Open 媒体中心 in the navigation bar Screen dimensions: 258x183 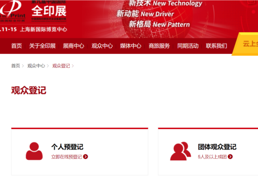click(131, 46)
